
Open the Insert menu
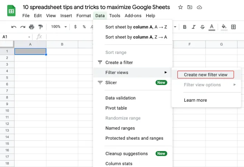66,16
